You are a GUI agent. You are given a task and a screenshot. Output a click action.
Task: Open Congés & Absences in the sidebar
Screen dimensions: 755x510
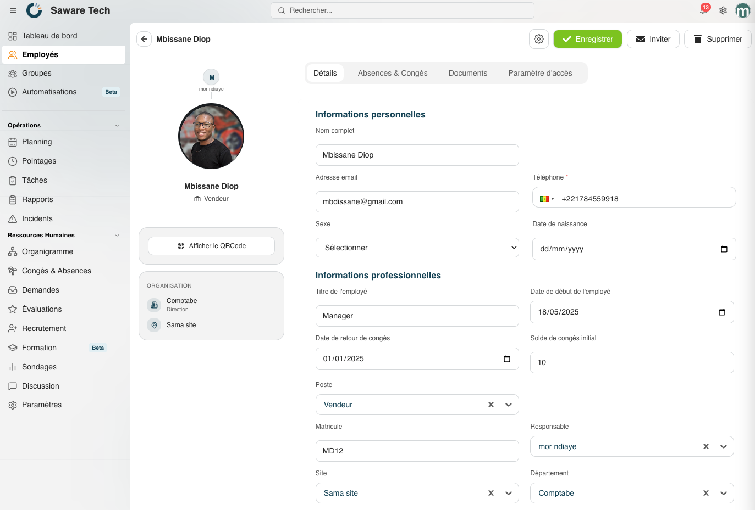coord(64,271)
